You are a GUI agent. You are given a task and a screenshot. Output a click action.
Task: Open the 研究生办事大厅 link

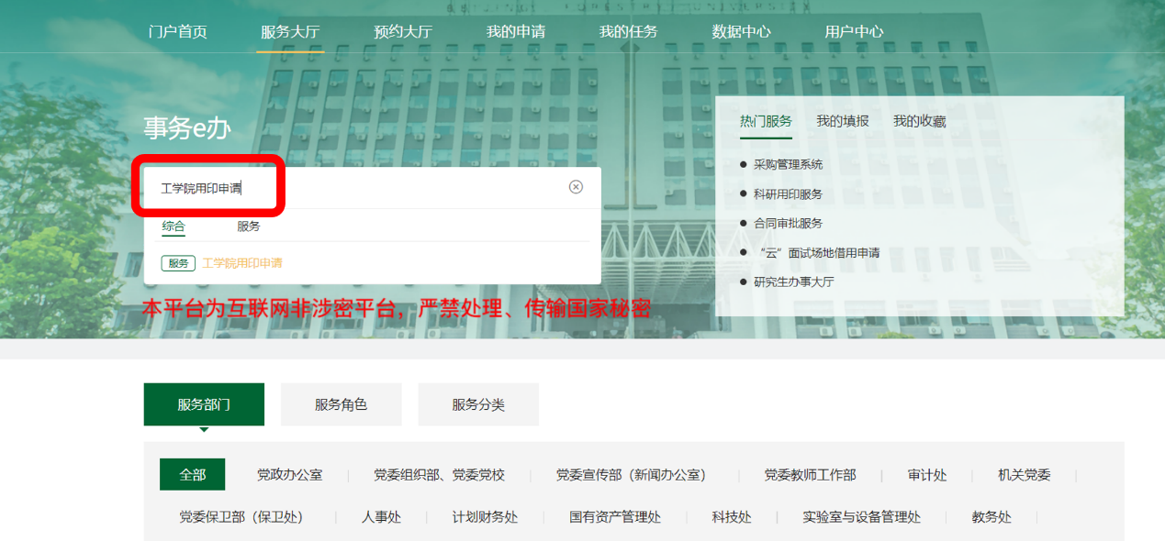[x=793, y=282]
